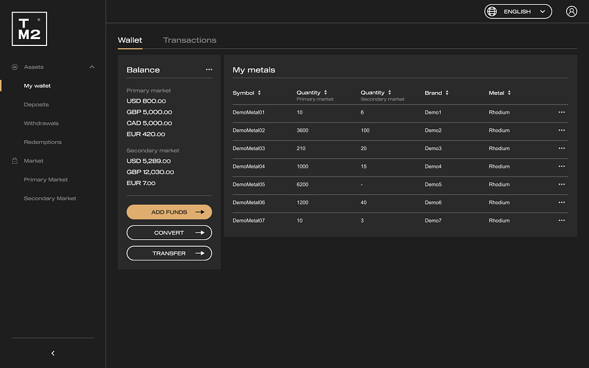Open more options for DemoMetal05 row
Image resolution: width=589 pixels, height=368 pixels.
coord(561,185)
